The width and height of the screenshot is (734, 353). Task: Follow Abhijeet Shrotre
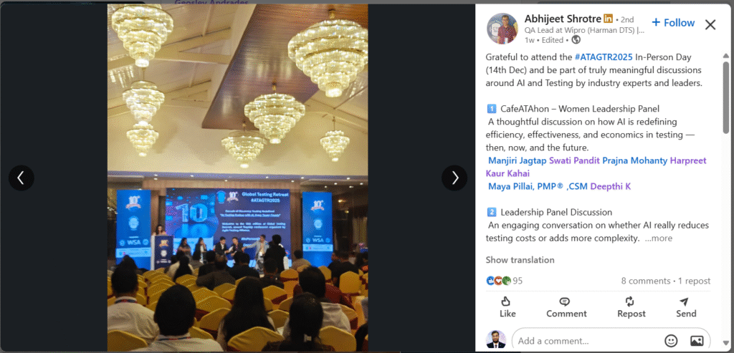click(x=673, y=22)
